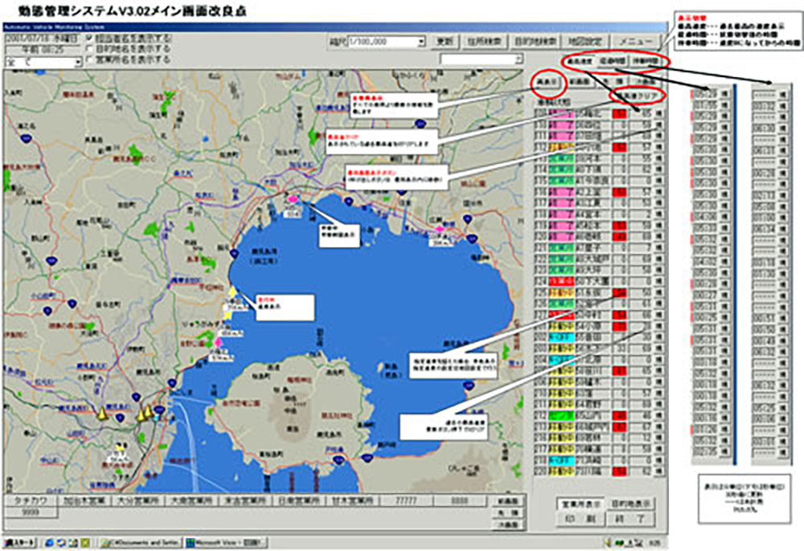
Task: Click the 再表示 button
Action: [548, 82]
